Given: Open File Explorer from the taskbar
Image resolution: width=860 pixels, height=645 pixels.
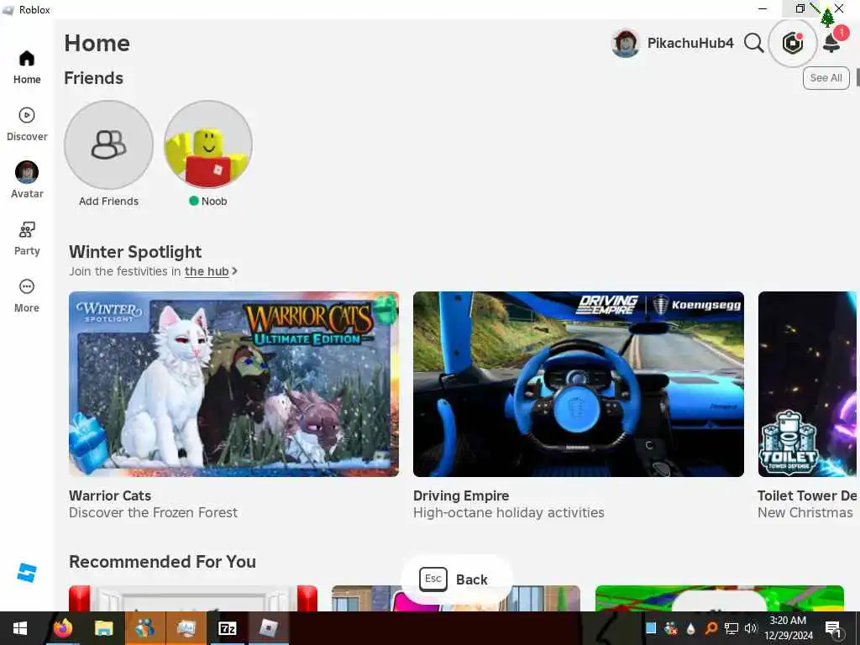Looking at the screenshot, I should (x=103, y=628).
